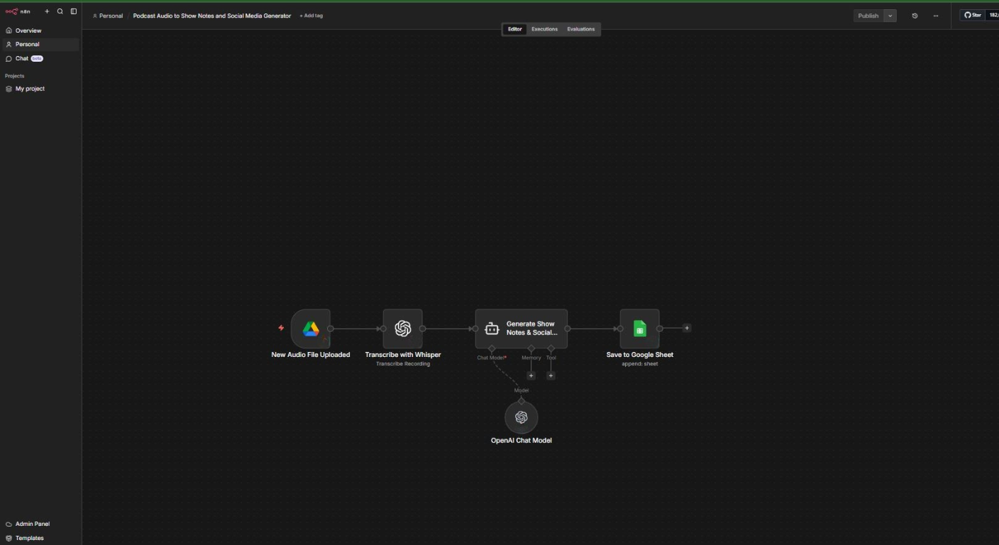Open the three-dot workflow options menu
Screen dimensions: 999x545
[x=935, y=15]
